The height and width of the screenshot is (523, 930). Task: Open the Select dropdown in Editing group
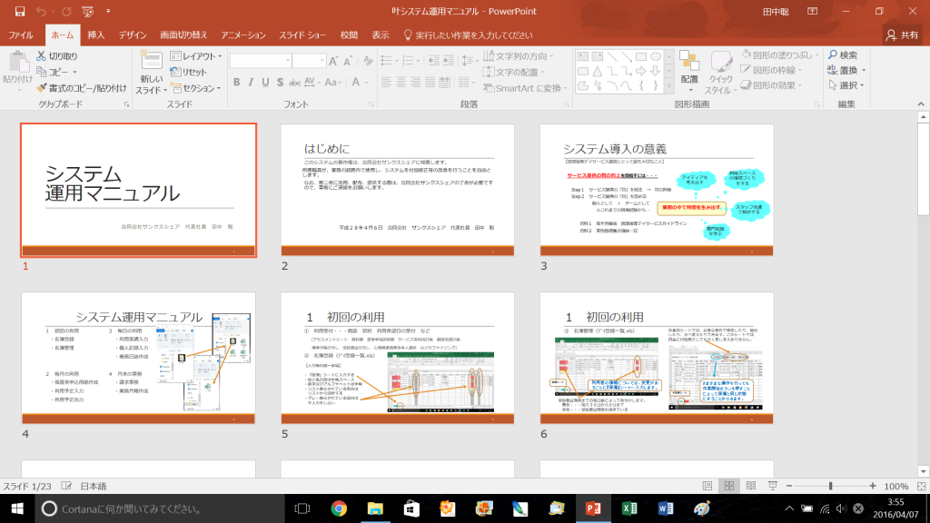coord(846,84)
